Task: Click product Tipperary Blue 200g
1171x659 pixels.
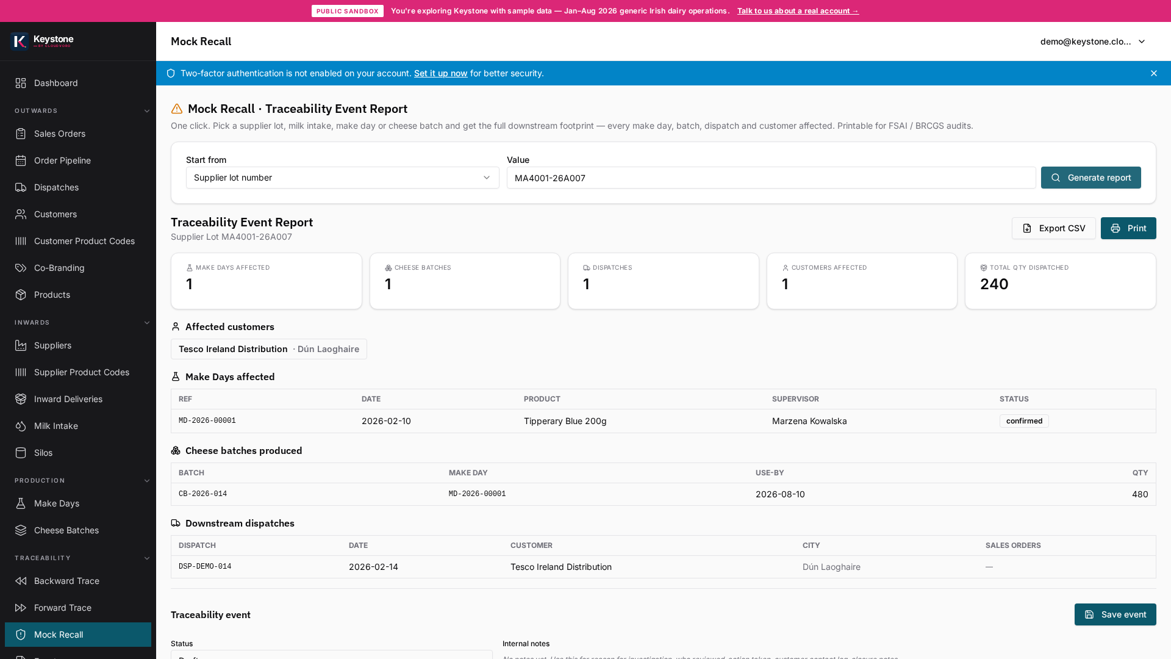Action: coord(565,421)
